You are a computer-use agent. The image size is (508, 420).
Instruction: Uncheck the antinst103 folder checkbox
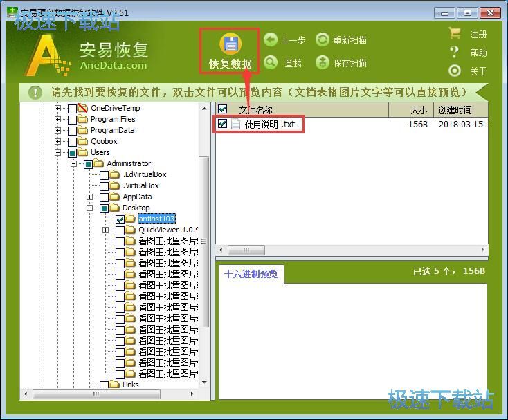120,219
